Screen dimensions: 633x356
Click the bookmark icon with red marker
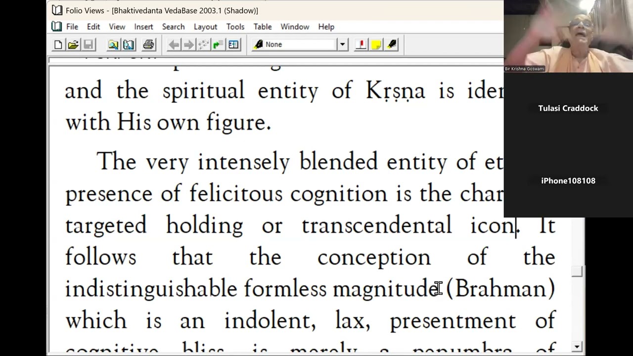[x=361, y=44]
